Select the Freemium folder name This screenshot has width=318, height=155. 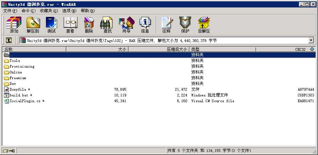18,78
